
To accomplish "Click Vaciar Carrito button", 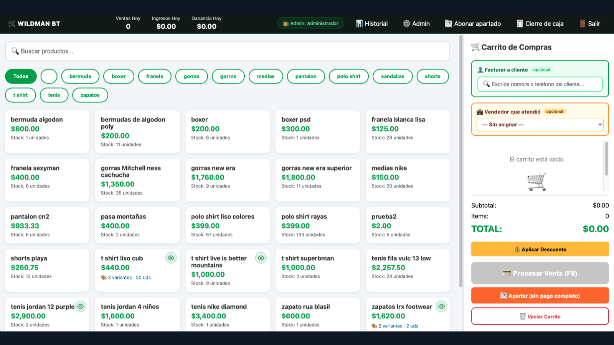I will pyautogui.click(x=540, y=316).
